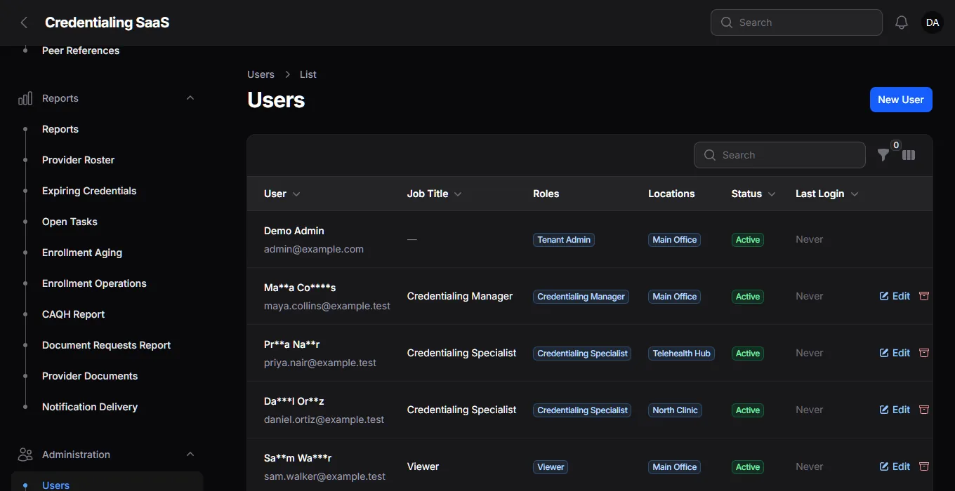Click the Credentialing Manager role badge
The width and height of the screenshot is (955, 491).
pos(581,297)
